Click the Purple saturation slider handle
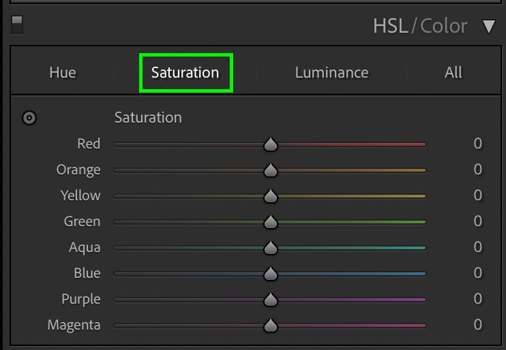The width and height of the screenshot is (506, 350). pos(271,300)
